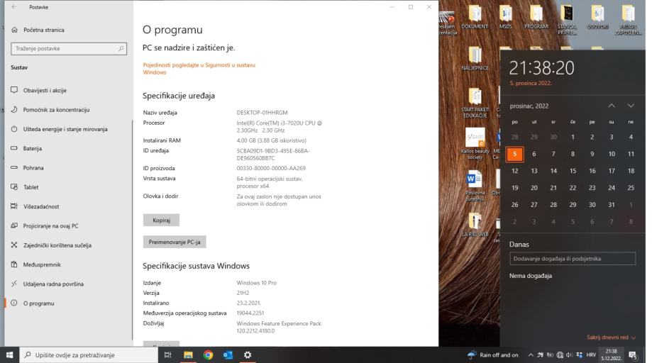
Task: Open the DOKUMENTI desktop folder
Action: click(x=475, y=18)
